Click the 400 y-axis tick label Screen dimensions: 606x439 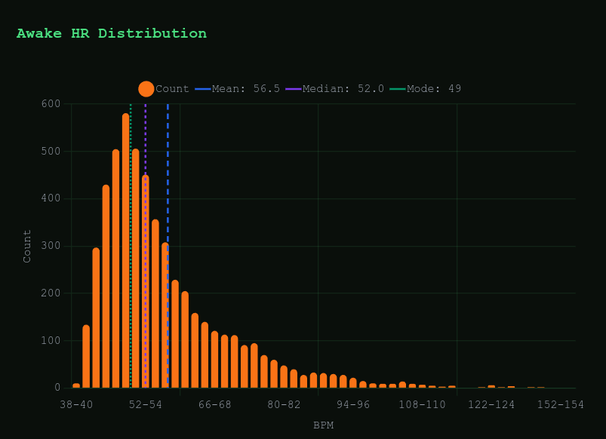51,198
